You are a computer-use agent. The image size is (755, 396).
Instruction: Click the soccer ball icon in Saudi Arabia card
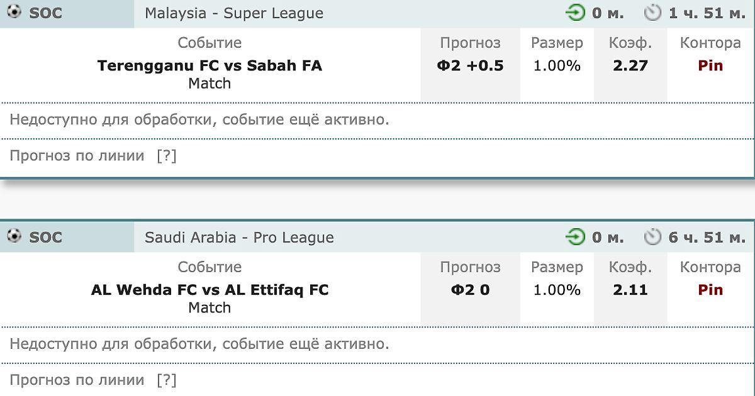14,236
